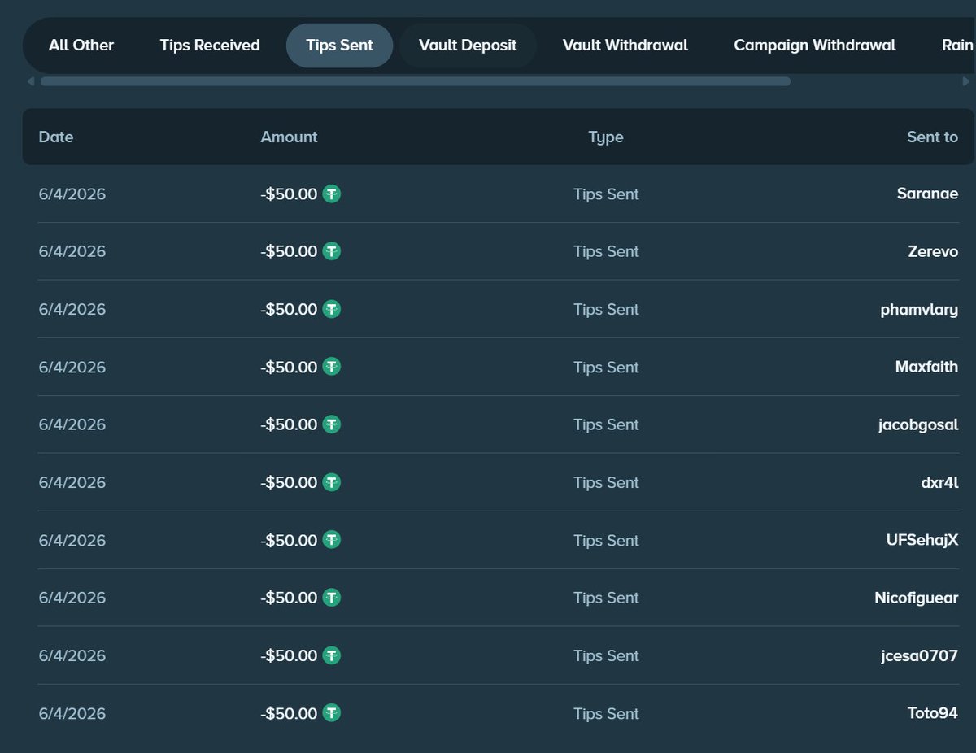Click the 6/4/2026 date in Maxfaith row
Viewport: 976px width, 753px height.
click(72, 367)
